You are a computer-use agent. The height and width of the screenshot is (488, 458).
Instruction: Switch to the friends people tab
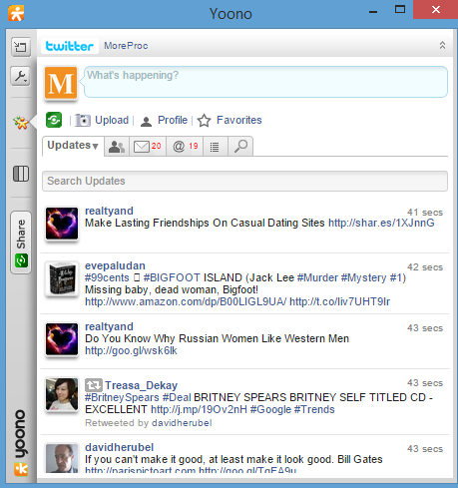click(117, 147)
